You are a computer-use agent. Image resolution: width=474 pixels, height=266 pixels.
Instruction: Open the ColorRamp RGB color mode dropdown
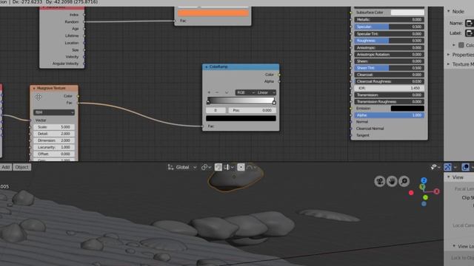pos(245,92)
